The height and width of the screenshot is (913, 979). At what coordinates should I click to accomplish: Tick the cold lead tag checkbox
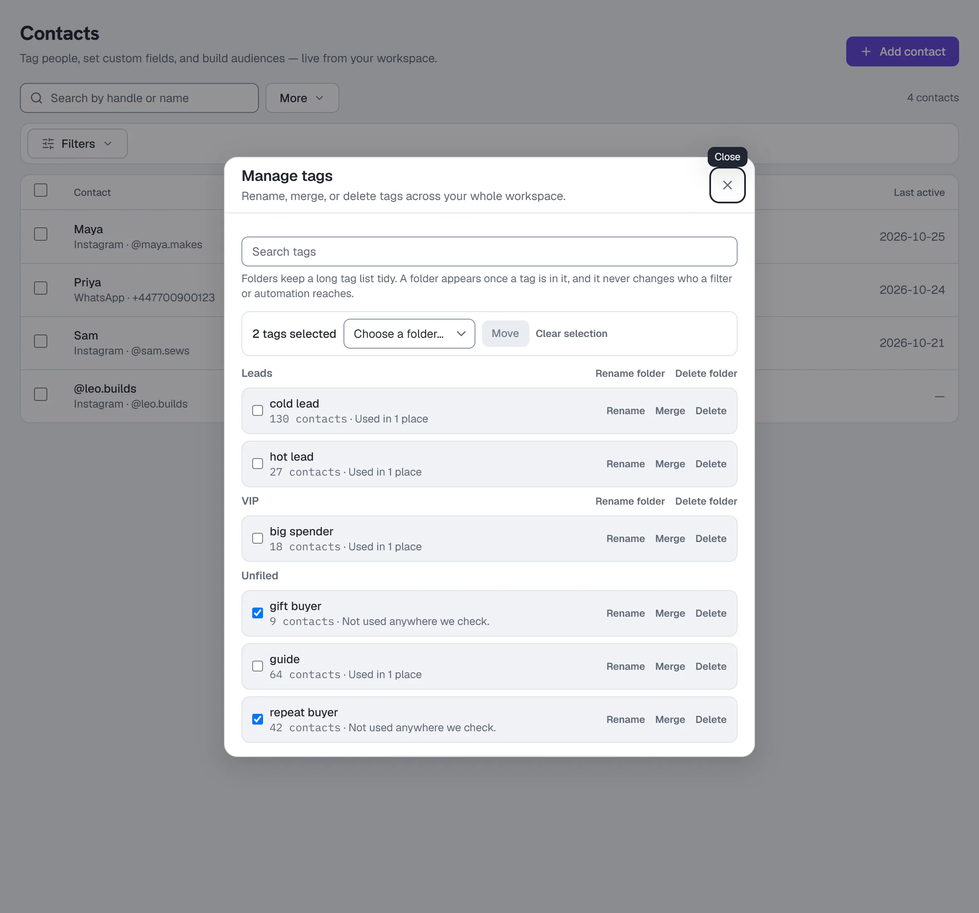tap(258, 410)
